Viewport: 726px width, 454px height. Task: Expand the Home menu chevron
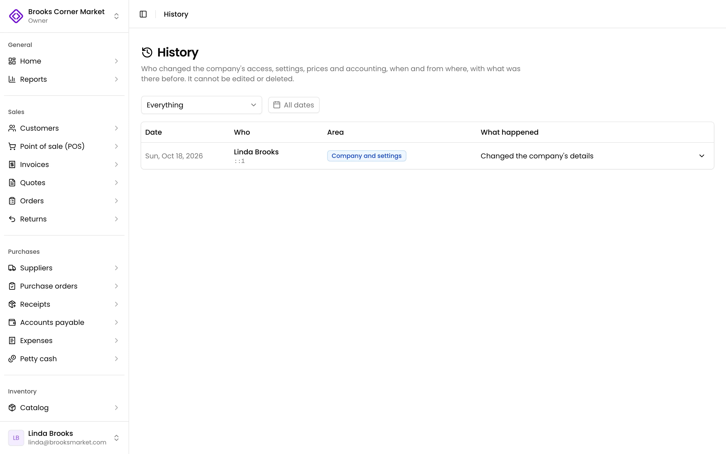pyautogui.click(x=116, y=61)
